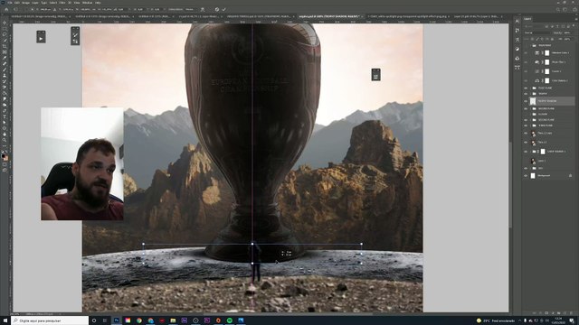Click the delete layer trash icon
The image size is (579, 325).
[571, 313]
